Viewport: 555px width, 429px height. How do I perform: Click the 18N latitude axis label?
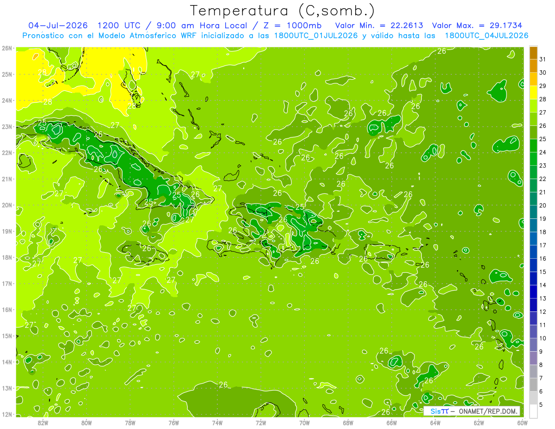pos(7,257)
